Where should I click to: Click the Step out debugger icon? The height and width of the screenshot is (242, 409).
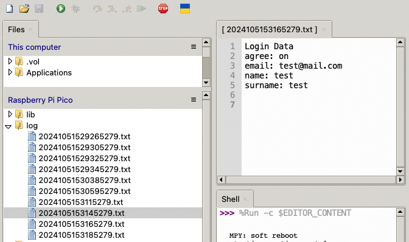(127, 9)
